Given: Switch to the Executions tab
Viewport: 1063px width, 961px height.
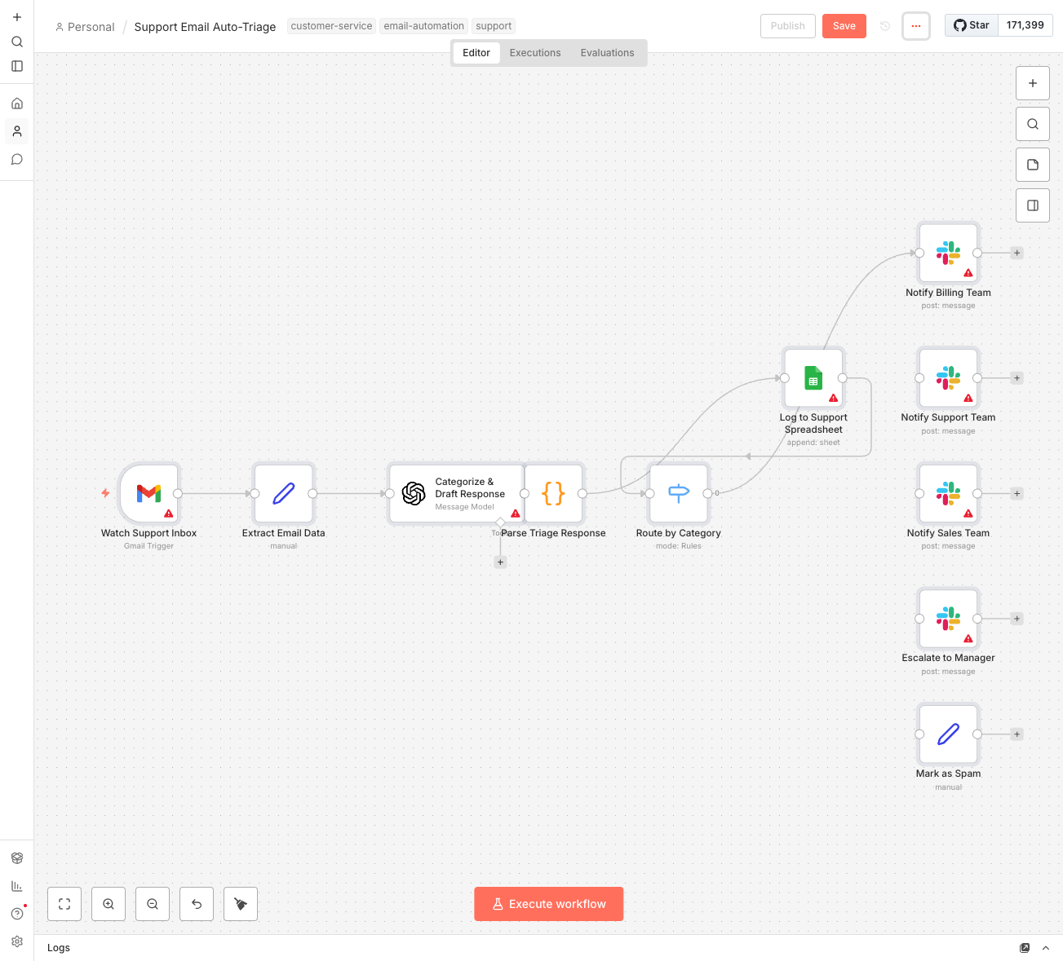Looking at the screenshot, I should (534, 52).
